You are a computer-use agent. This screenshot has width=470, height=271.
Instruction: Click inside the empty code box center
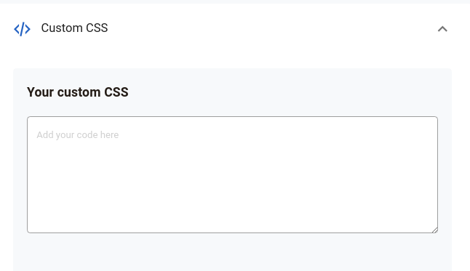(232, 174)
